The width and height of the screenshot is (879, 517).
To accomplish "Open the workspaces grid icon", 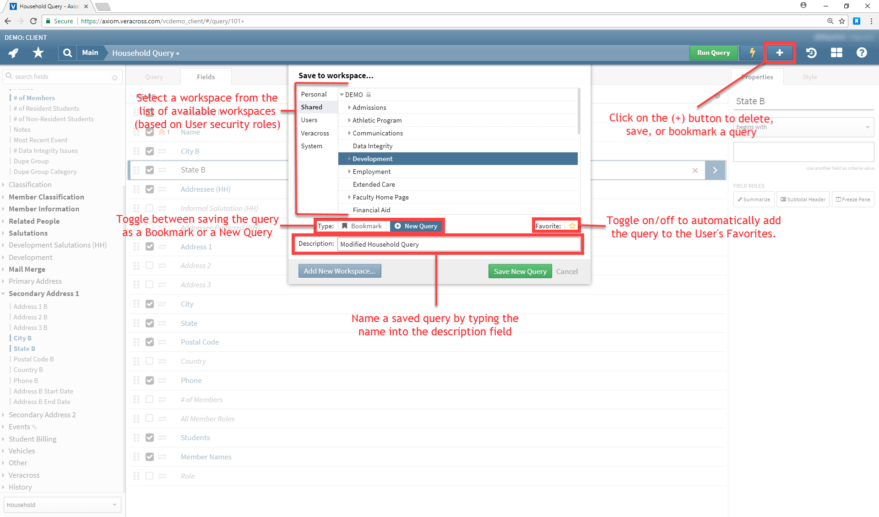I will [x=836, y=53].
